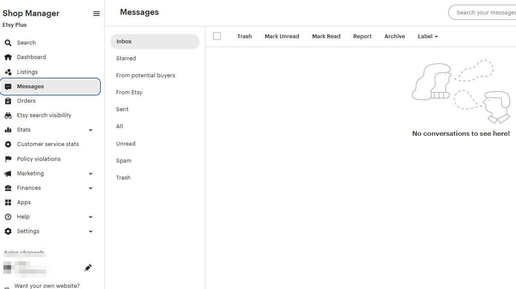Click the Customer service stats badge icon

point(8,144)
